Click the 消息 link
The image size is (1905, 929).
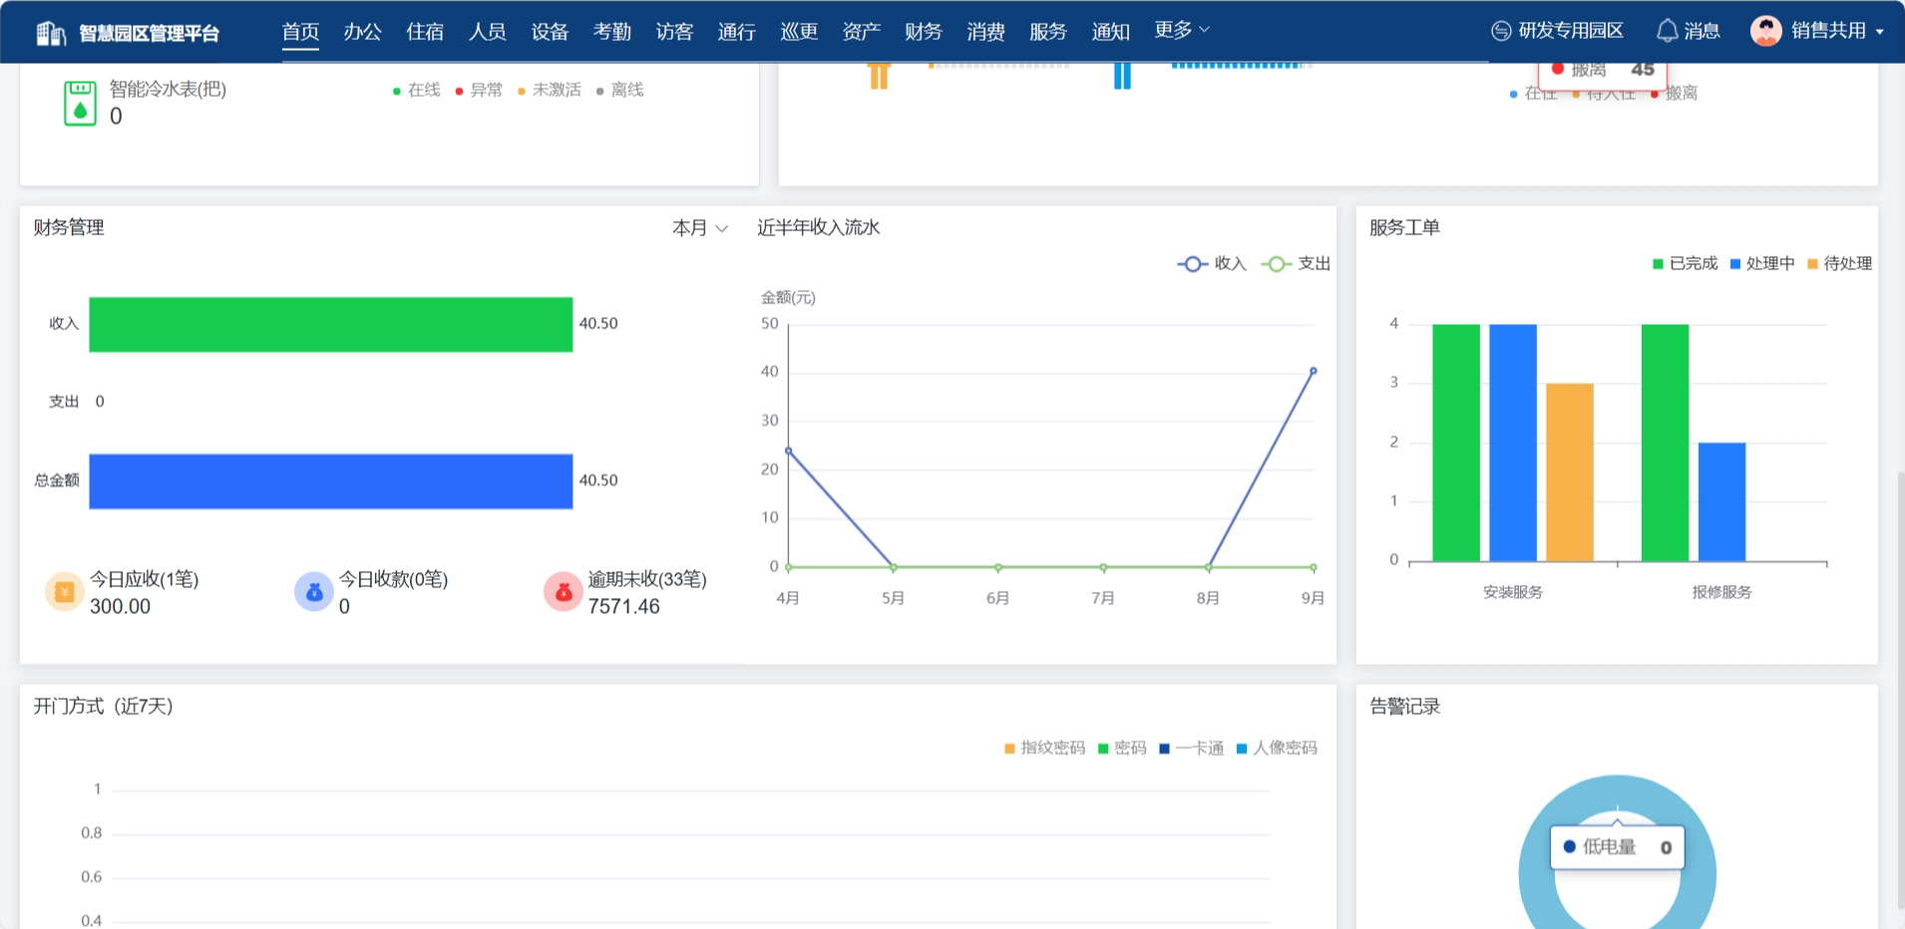1702,31
